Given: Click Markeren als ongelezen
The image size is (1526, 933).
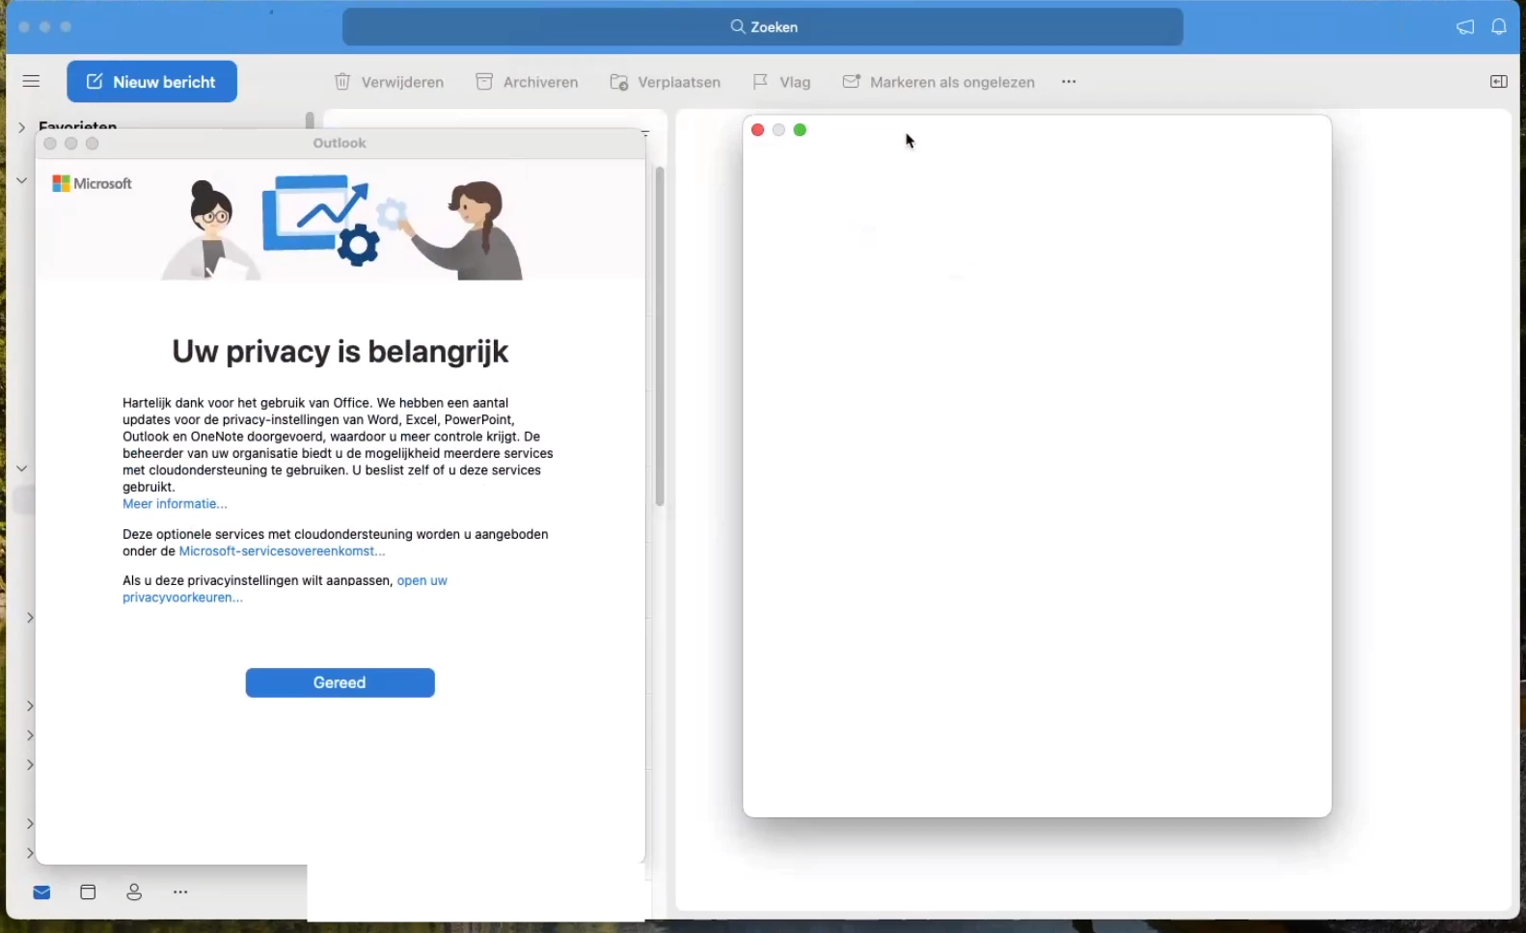Looking at the screenshot, I should [x=939, y=82].
